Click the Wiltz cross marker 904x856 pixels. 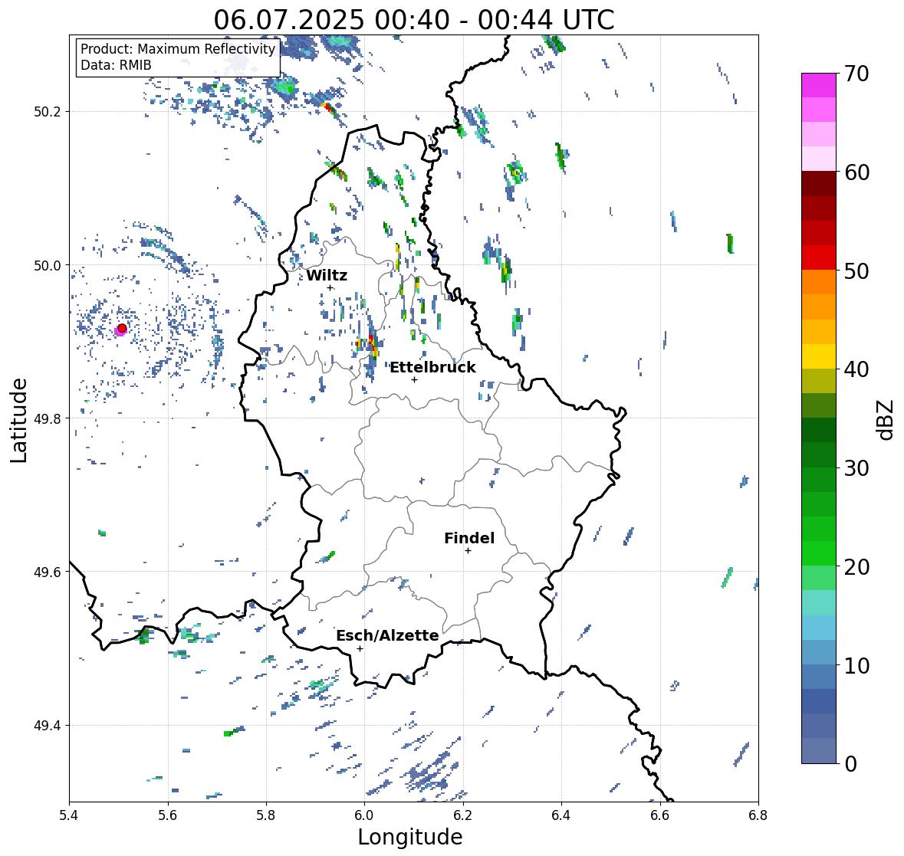(330, 288)
